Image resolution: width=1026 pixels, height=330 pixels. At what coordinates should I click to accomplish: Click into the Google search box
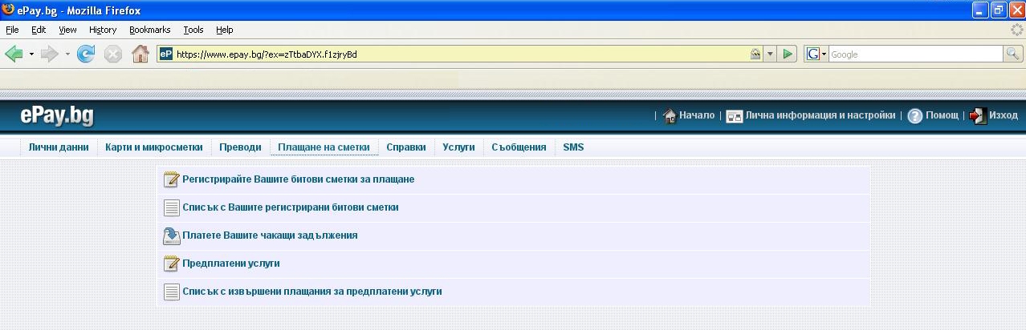click(x=916, y=54)
